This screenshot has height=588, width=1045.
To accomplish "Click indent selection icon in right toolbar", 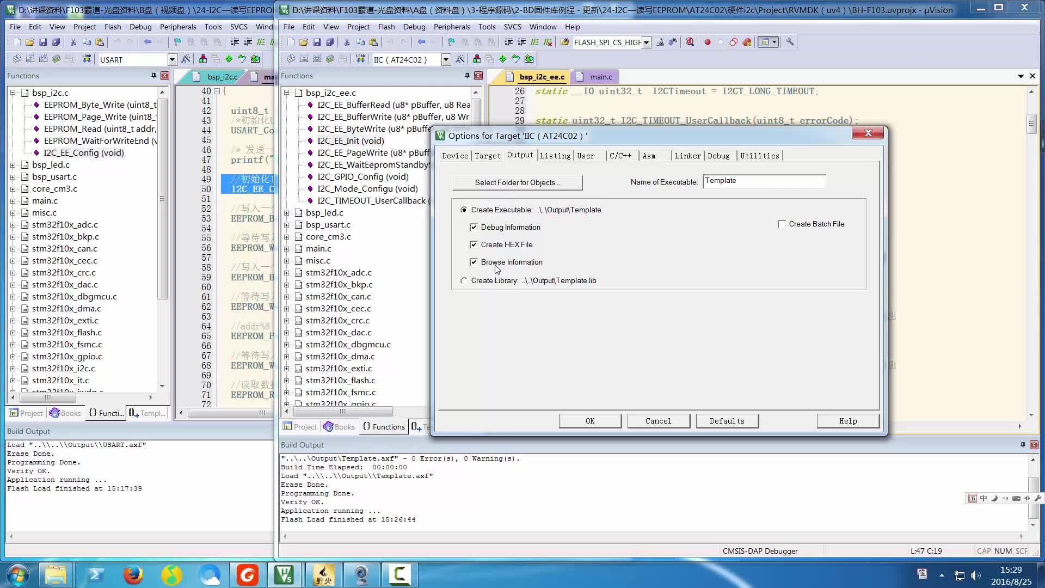I will pyautogui.click(x=508, y=42).
